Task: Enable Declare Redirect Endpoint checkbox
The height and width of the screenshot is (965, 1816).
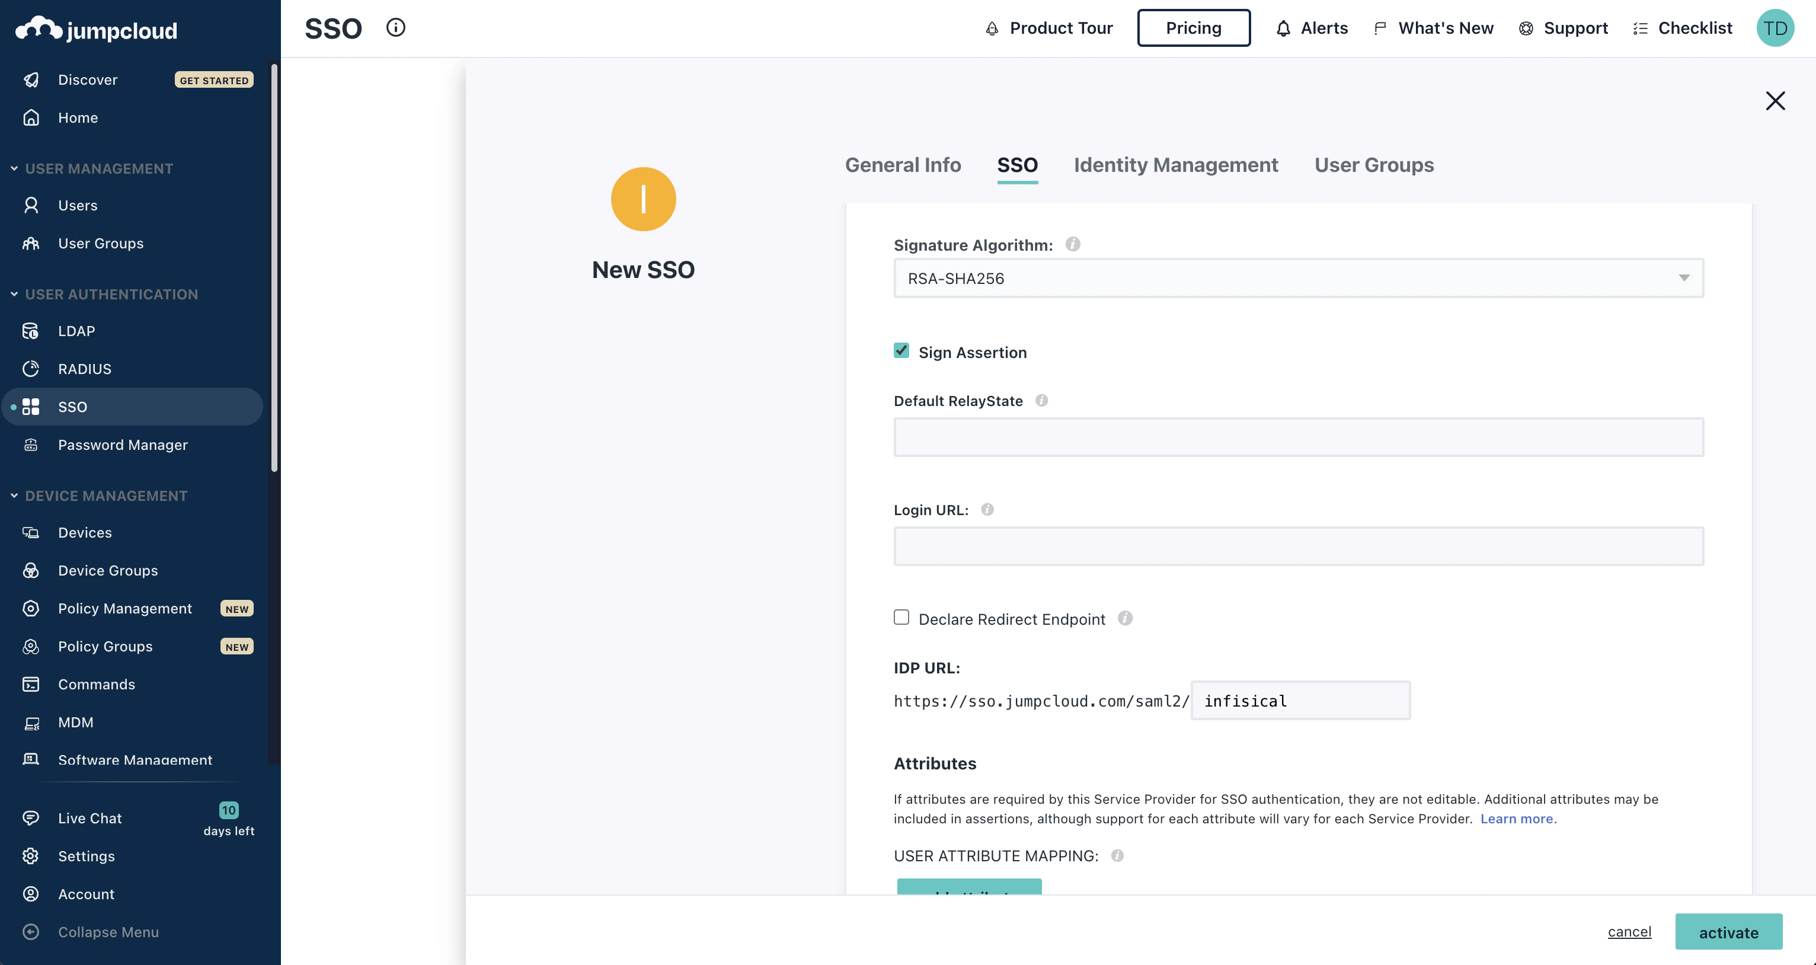Action: (901, 618)
